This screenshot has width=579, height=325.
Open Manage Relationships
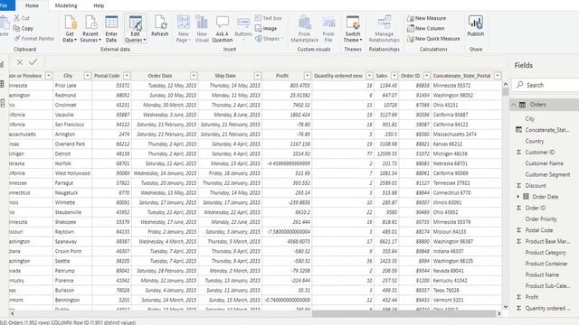(384, 29)
